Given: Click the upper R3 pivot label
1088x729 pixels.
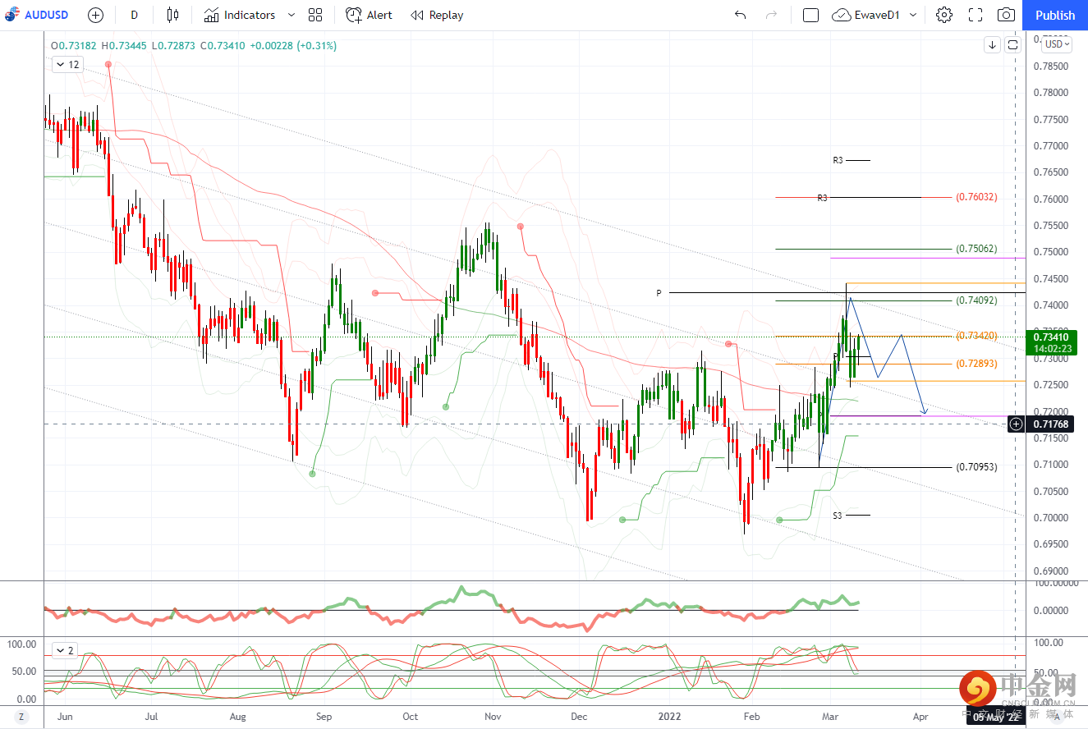Looking at the screenshot, I should [838, 160].
